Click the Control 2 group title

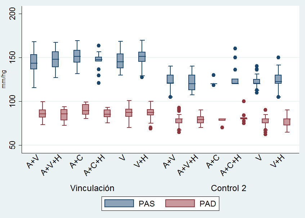click(229, 188)
